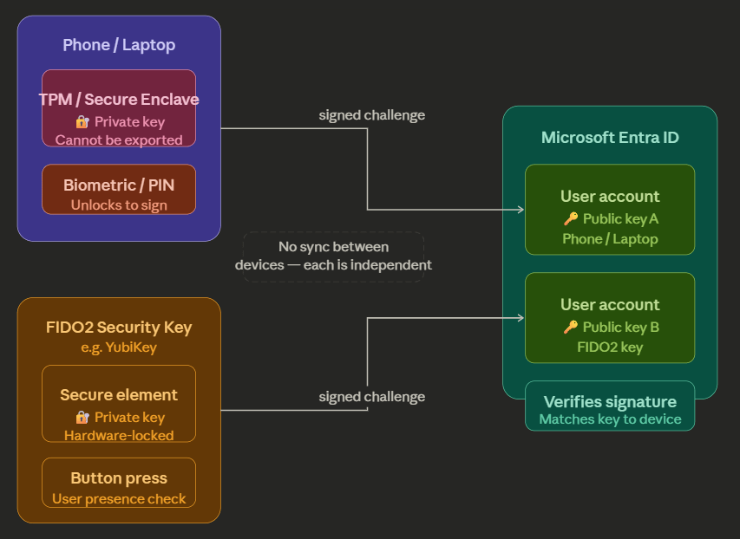Screen dimensions: 740x539
Task: Click the Secure element heading
Action: click(x=119, y=395)
